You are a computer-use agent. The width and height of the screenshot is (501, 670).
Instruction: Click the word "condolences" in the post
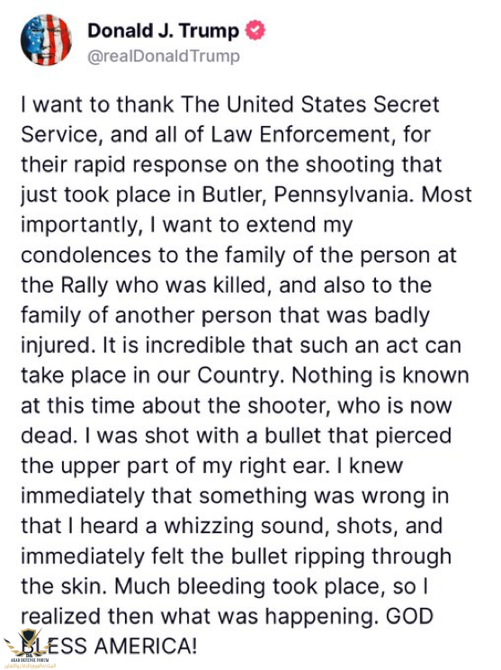pyautogui.click(x=85, y=255)
